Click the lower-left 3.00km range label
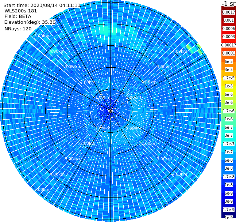236x222 pixels. click(x=72, y=159)
